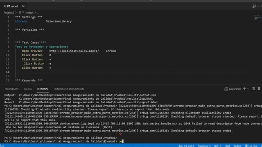
Task: Click the 'Chrome' argument on line 9
Action: point(111,51)
